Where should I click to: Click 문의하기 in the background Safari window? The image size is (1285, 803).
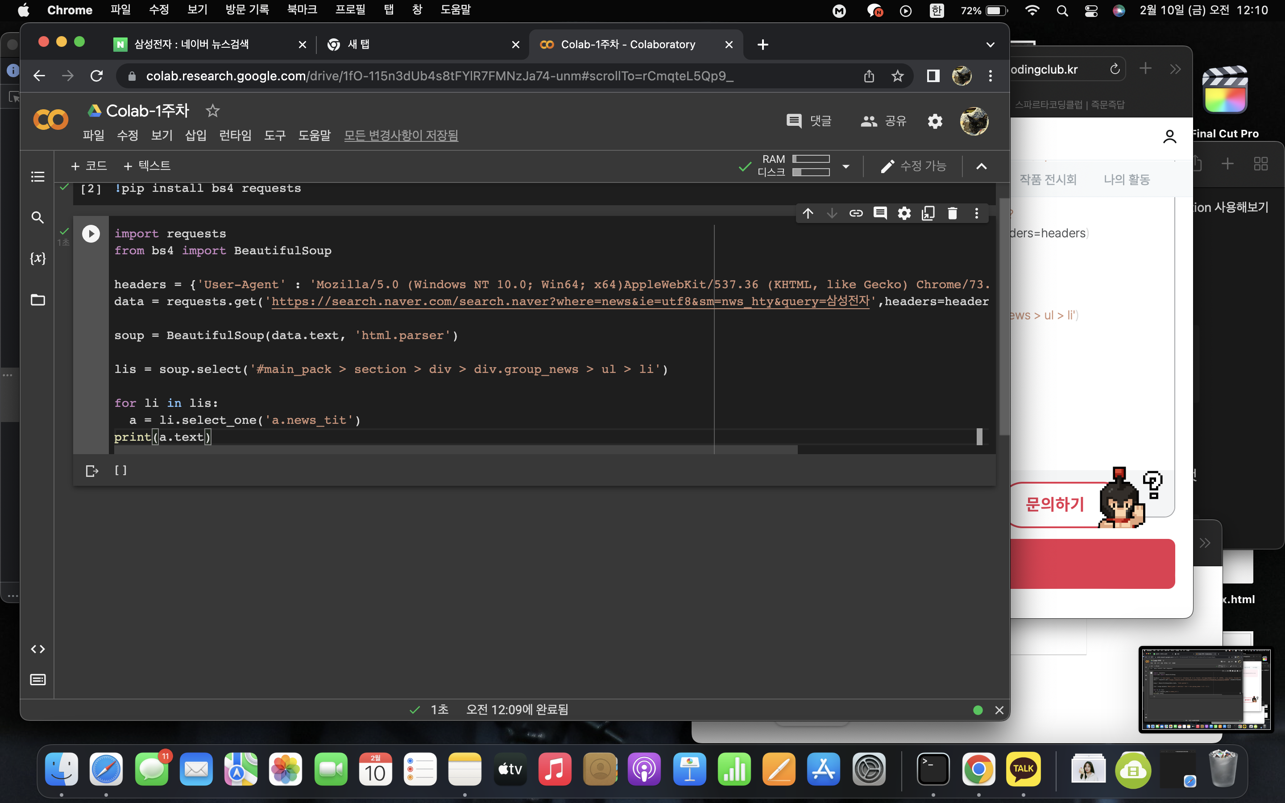click(1055, 504)
